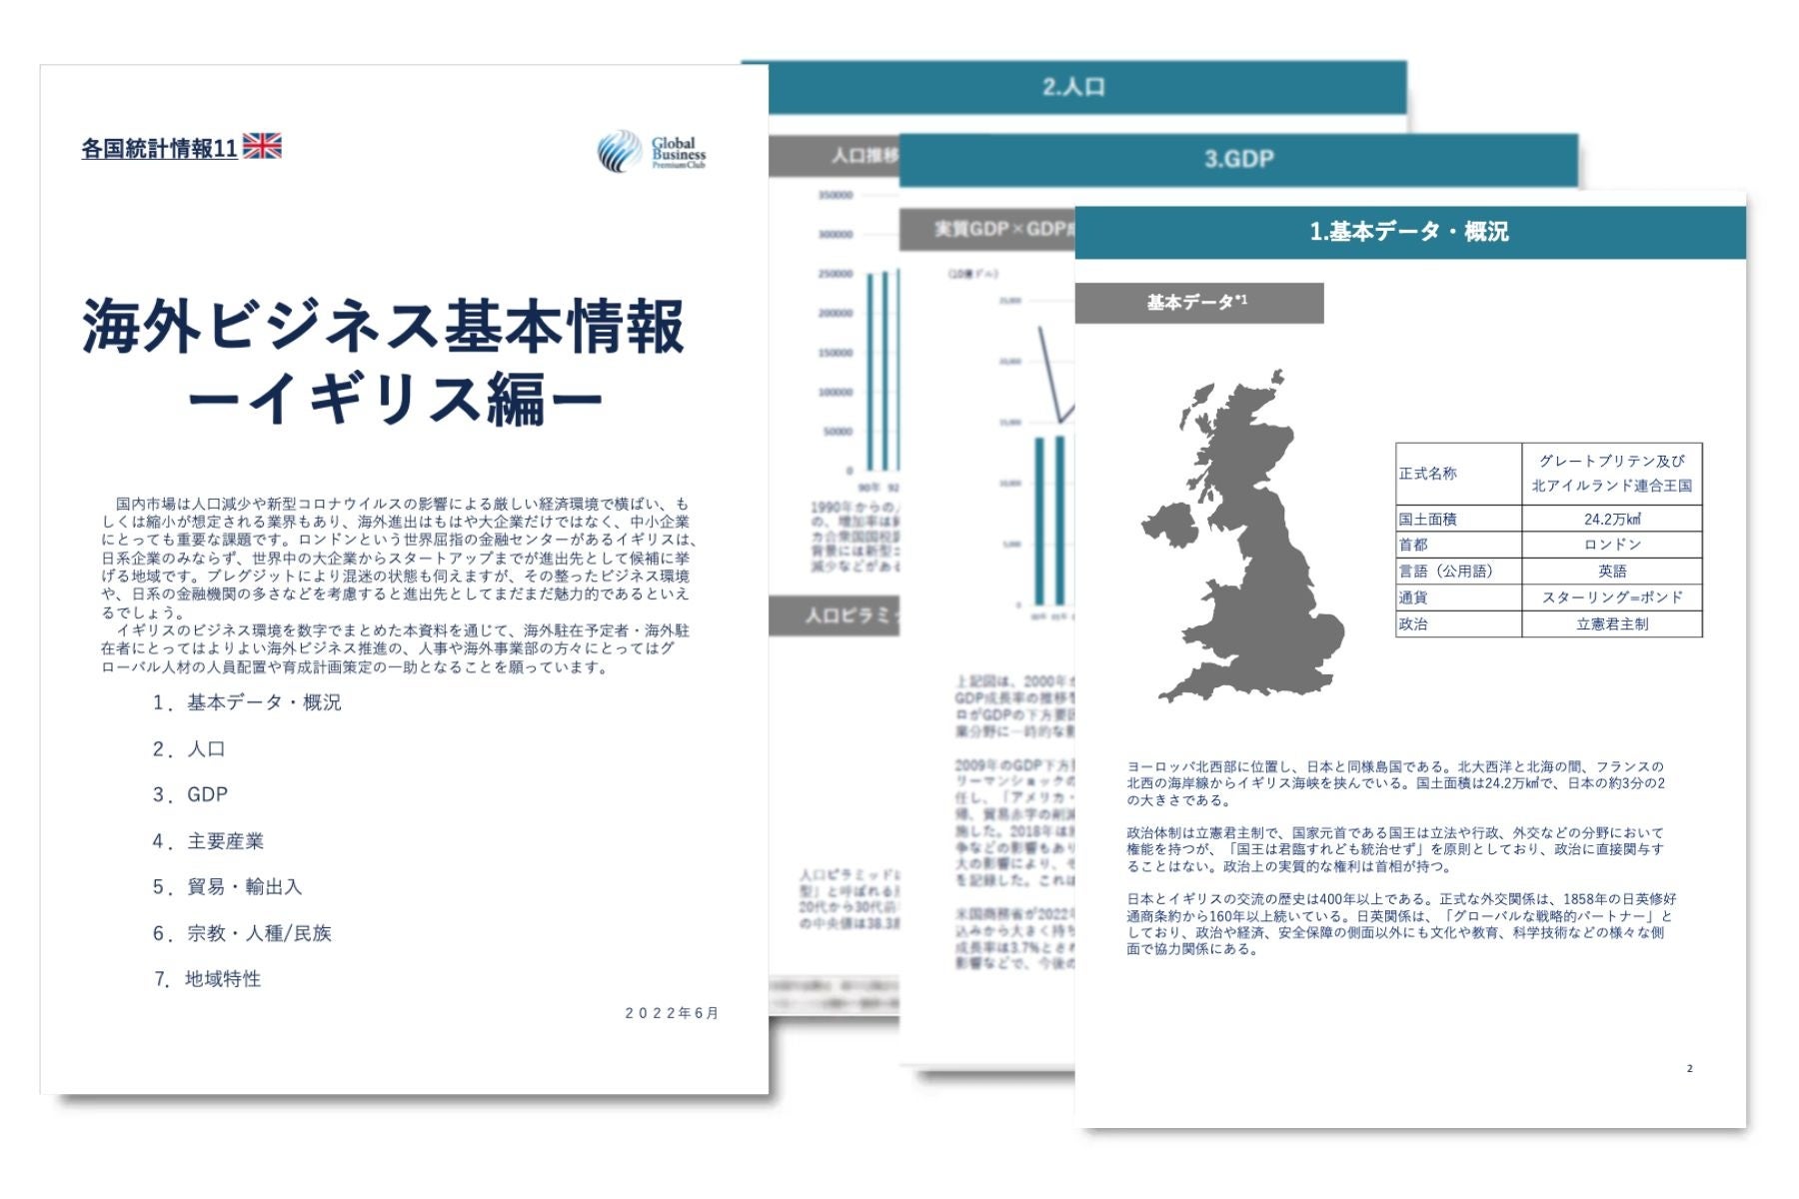Click the 350000 axis label on population chart

click(x=836, y=195)
